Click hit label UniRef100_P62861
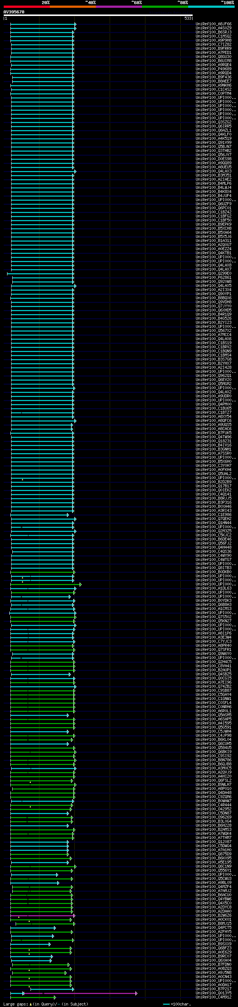This screenshot has width=238, height=1007. pos(213,278)
